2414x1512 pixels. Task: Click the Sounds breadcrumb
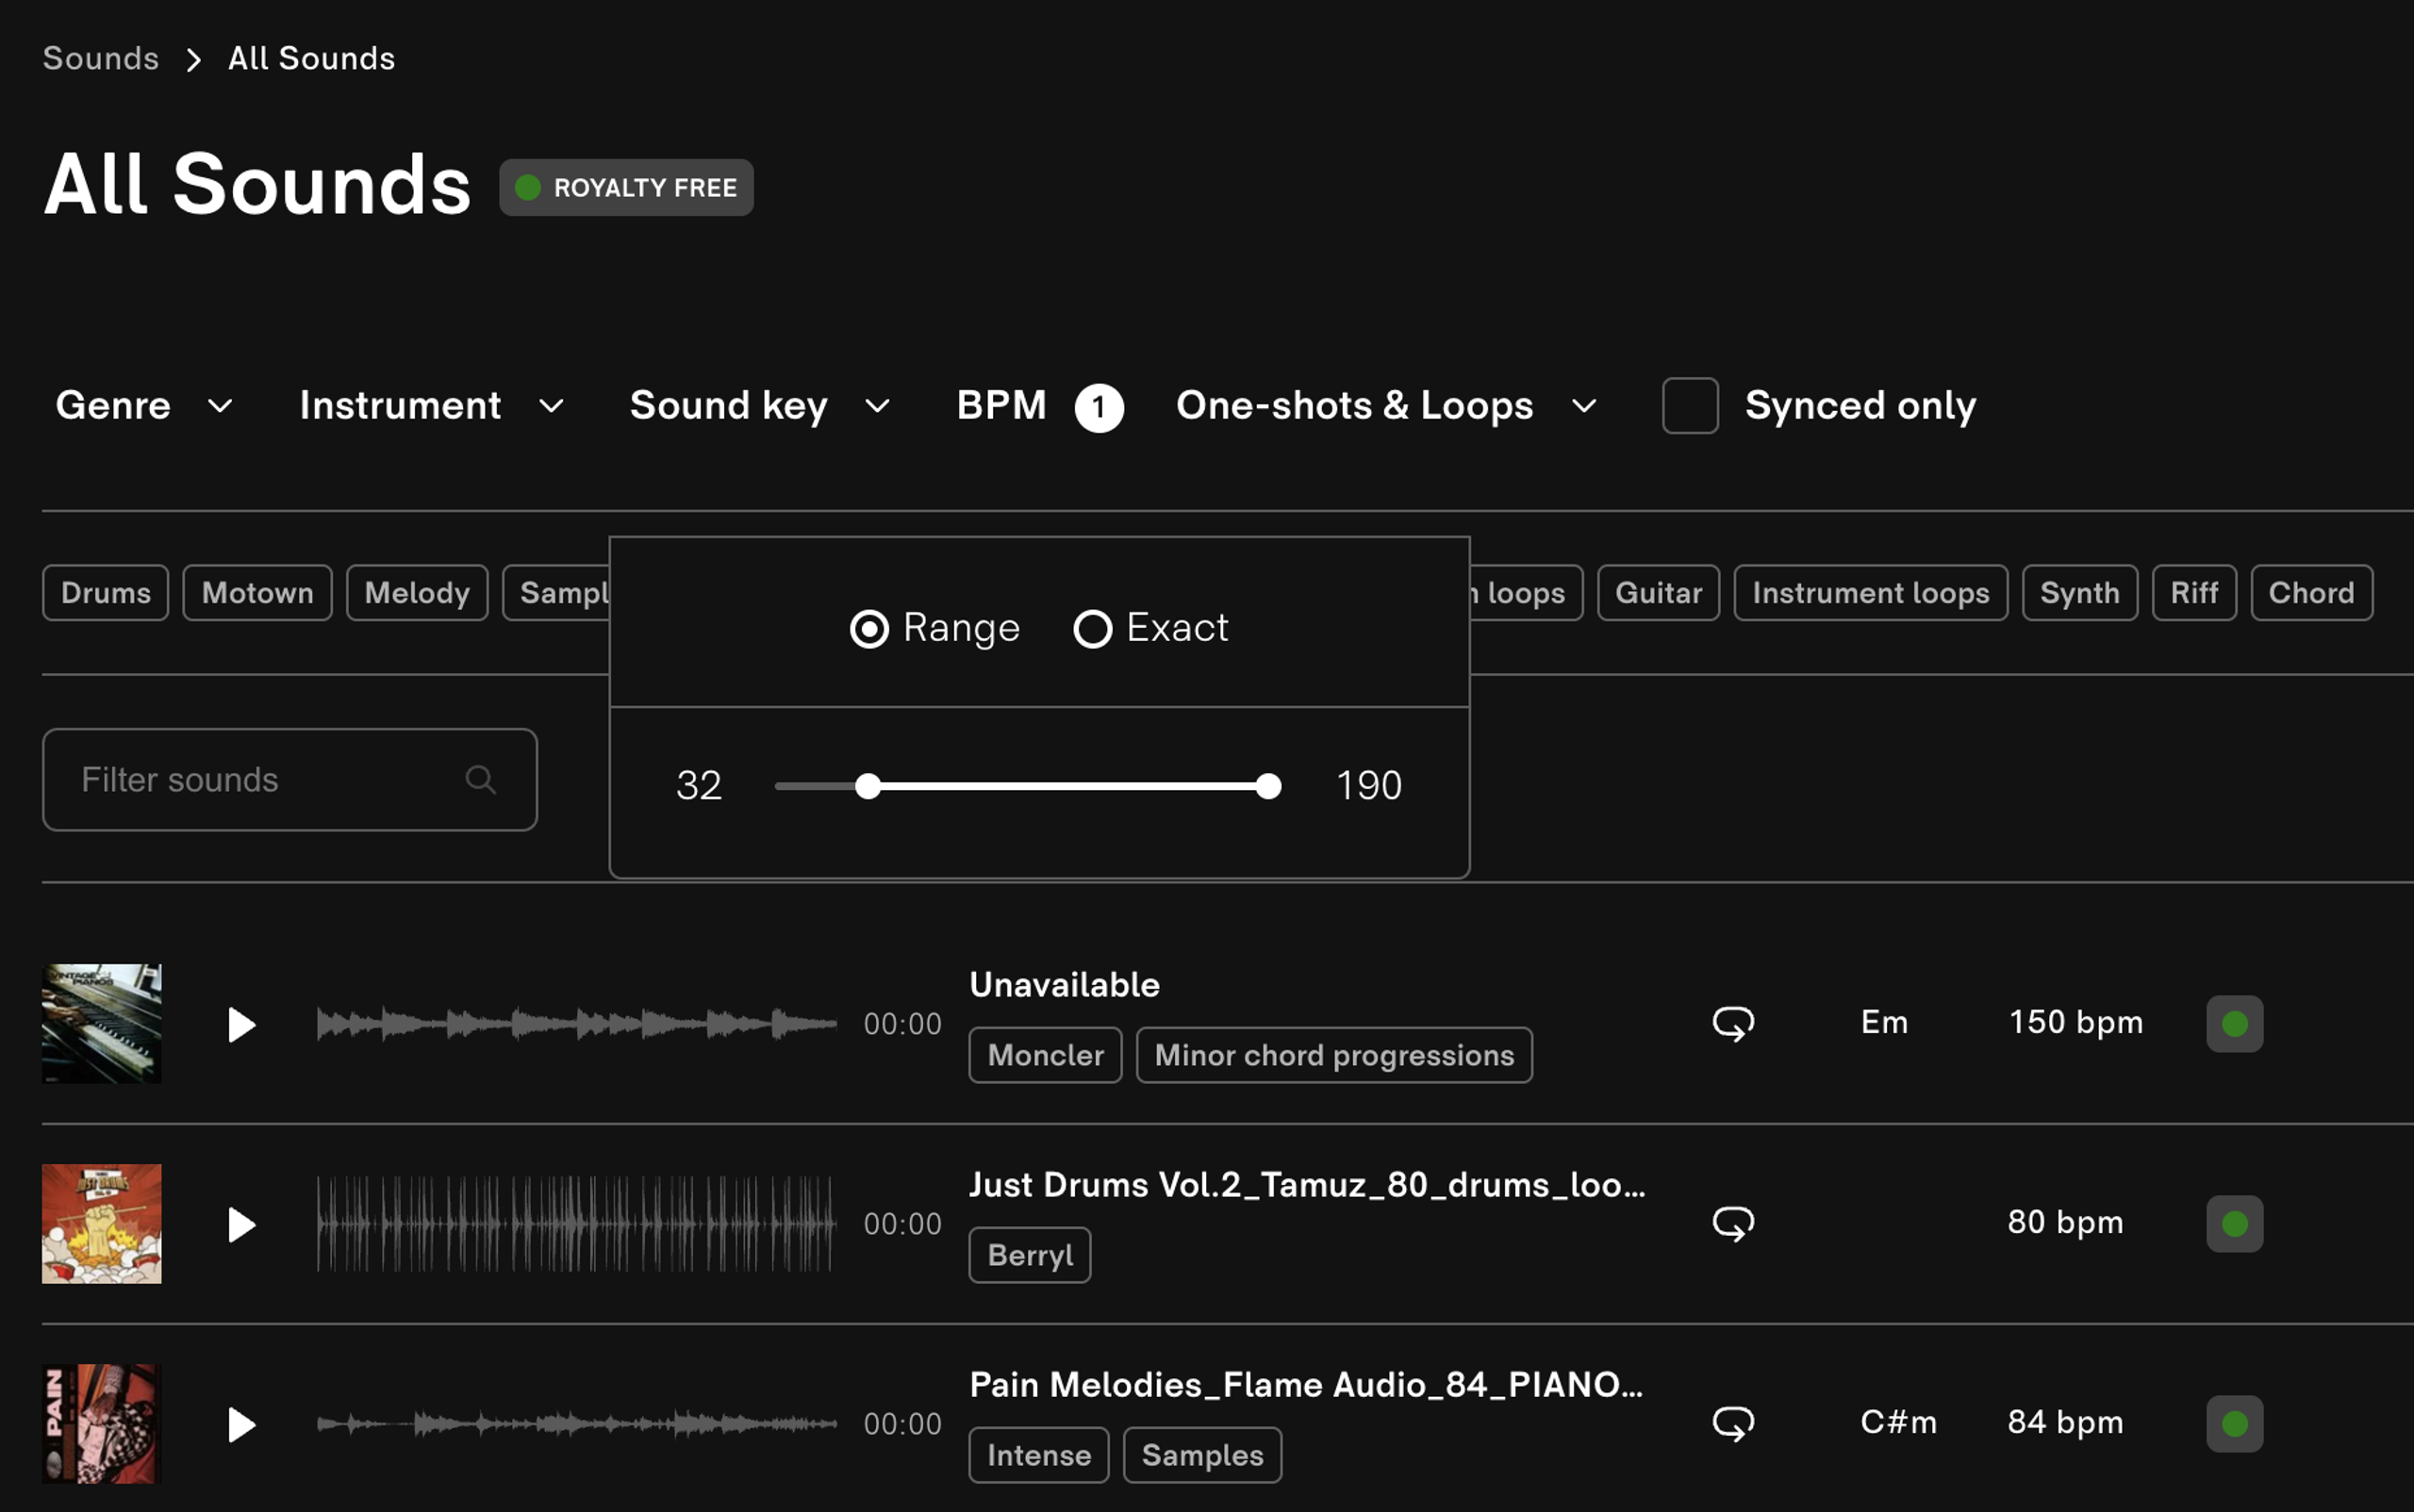(100, 58)
